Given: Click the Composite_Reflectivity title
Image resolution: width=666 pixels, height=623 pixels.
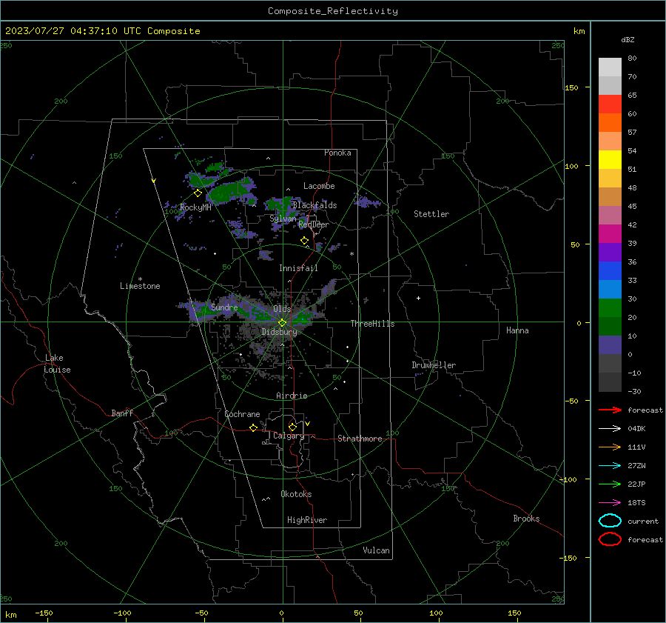Looking at the screenshot, I should pyautogui.click(x=333, y=11).
